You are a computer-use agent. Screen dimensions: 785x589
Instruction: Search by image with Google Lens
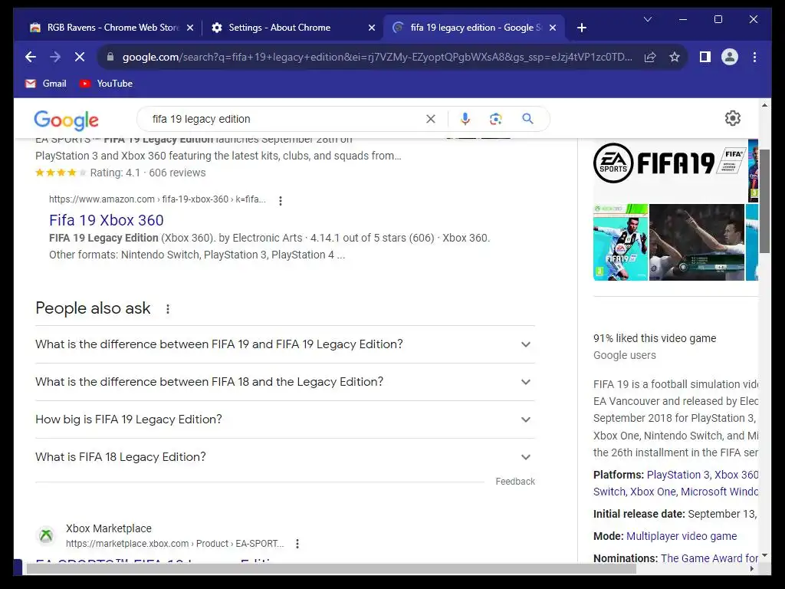point(496,119)
